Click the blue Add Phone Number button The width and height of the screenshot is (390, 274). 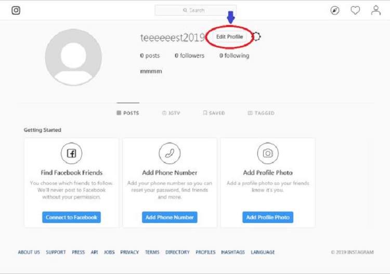(x=170, y=217)
